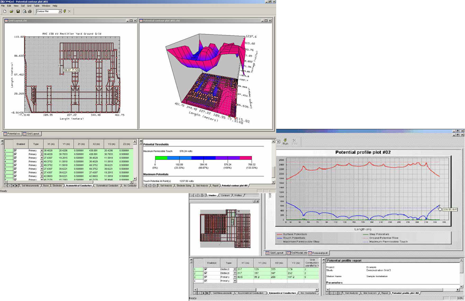The width and height of the screenshot is (465, 301).
Task: Go to last sheet tab in conductors table
Action: click(17, 185)
